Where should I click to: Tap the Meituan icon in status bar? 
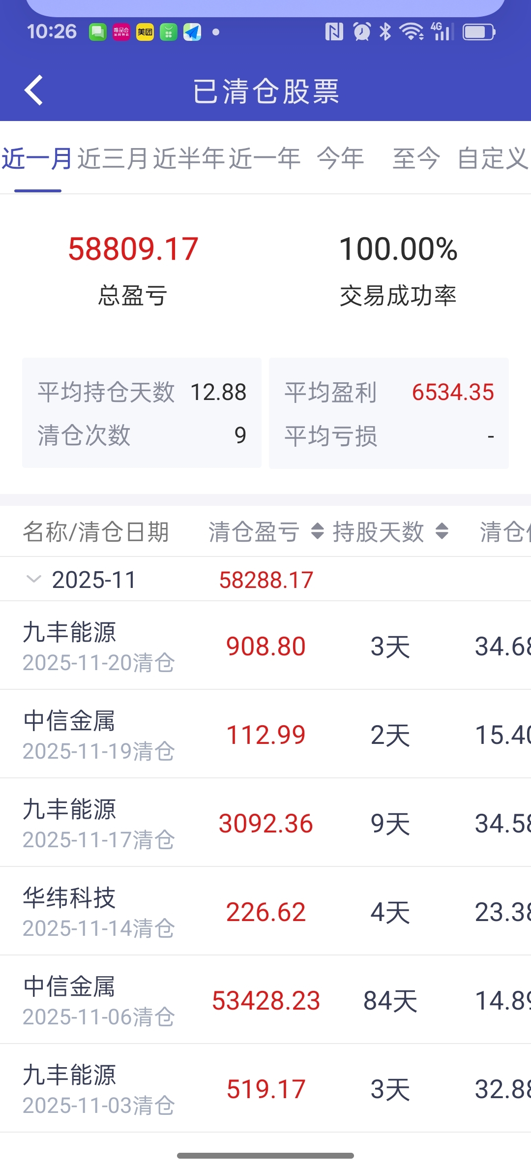145,32
